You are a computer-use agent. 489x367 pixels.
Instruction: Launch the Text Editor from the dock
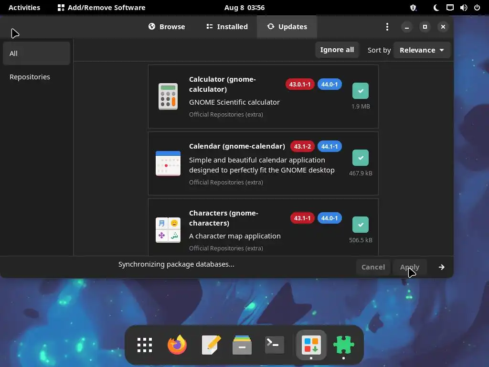click(x=211, y=345)
